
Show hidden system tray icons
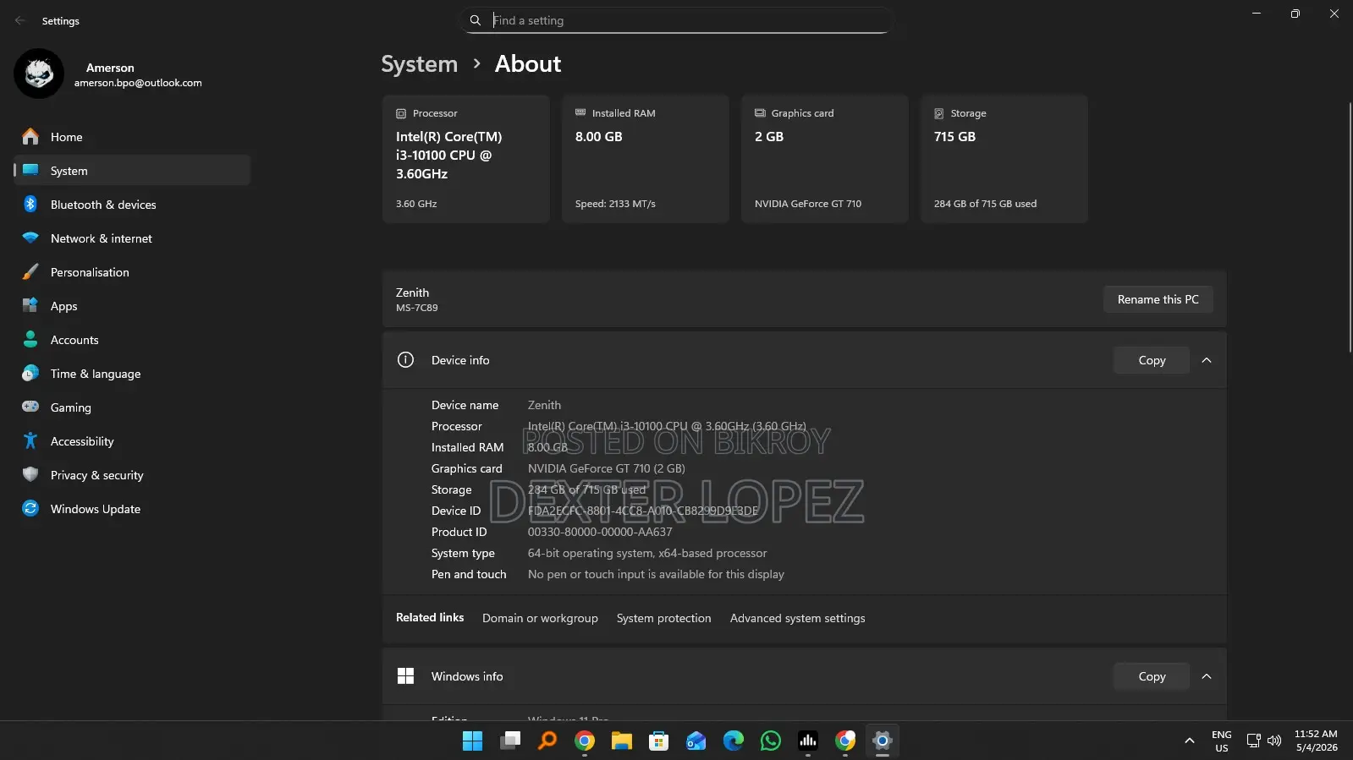coord(1189,741)
